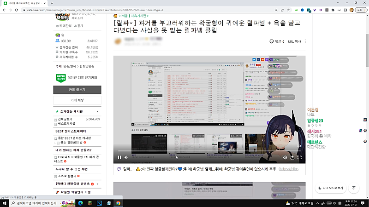The width and height of the screenshot is (369, 207).
Task: Switch with the 다크 모드로 보기 button
Action: pos(330,188)
